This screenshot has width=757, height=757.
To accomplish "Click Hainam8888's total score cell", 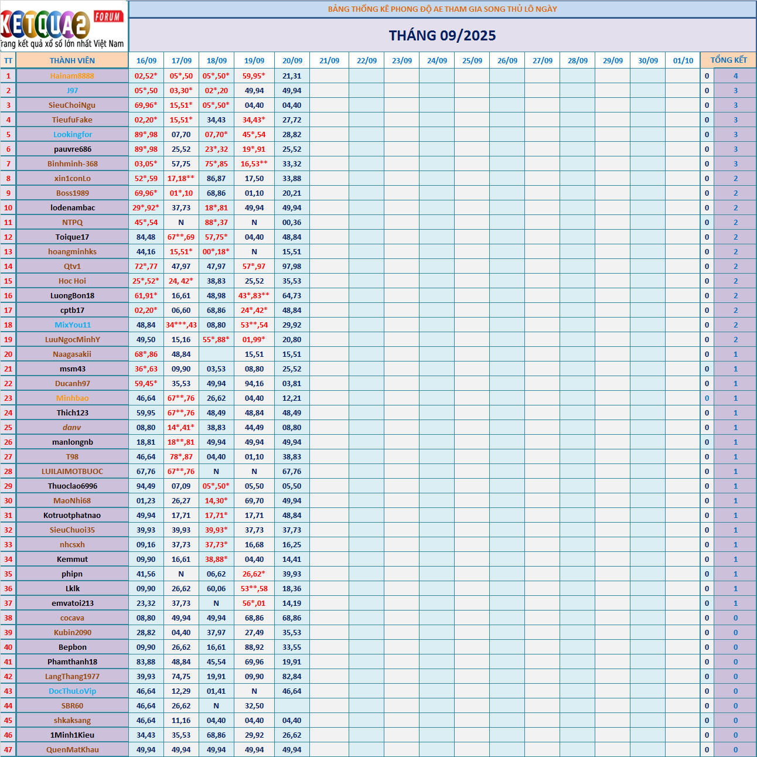I will coord(735,76).
